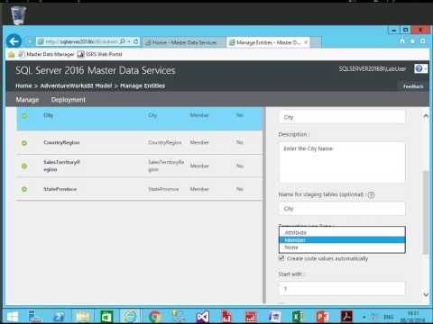The width and height of the screenshot is (433, 324).
Task: Go to Home breadcrumb link
Action: coord(23,85)
